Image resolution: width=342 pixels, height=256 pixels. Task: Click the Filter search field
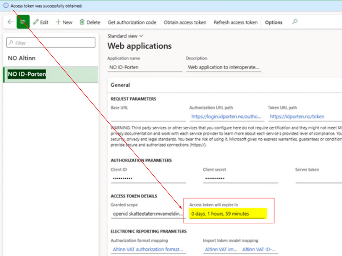(51, 43)
